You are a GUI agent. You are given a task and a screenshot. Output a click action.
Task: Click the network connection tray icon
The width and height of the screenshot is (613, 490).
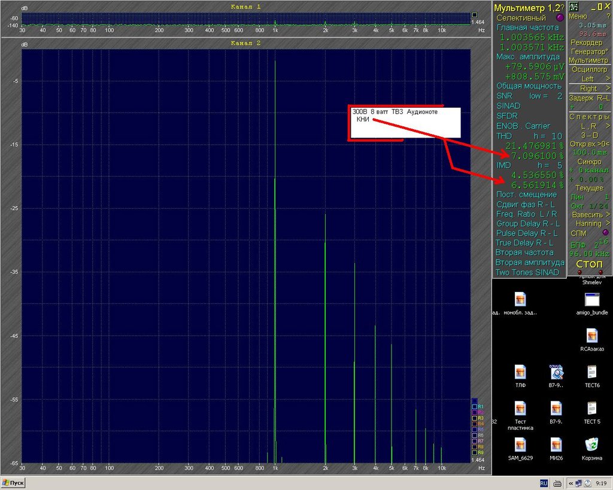pos(579,483)
